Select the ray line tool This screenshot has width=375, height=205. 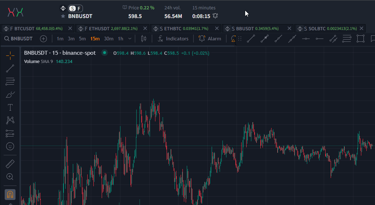278,39
